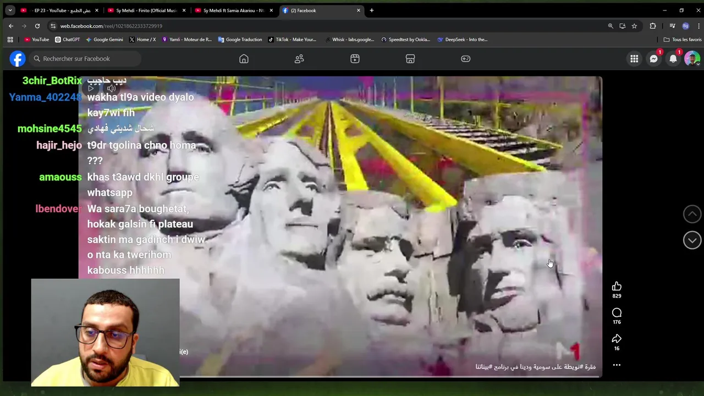Open the Whisk - labs.google bookmark
This screenshot has height=396, width=704.
tap(349, 40)
